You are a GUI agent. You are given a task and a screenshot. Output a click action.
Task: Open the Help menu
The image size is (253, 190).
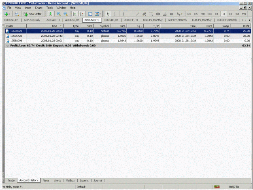pos(72,8)
